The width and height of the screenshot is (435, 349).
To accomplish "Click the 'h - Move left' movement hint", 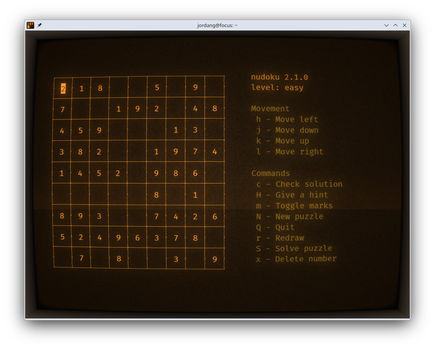I will (x=287, y=119).
